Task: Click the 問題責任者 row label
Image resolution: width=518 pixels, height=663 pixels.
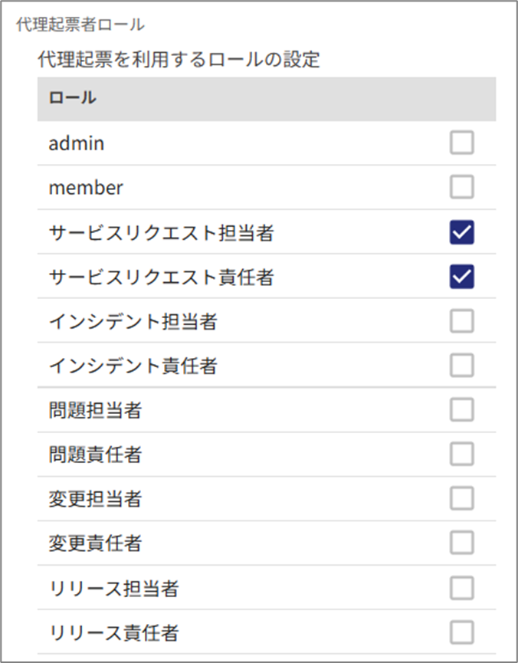Action: click(x=95, y=455)
